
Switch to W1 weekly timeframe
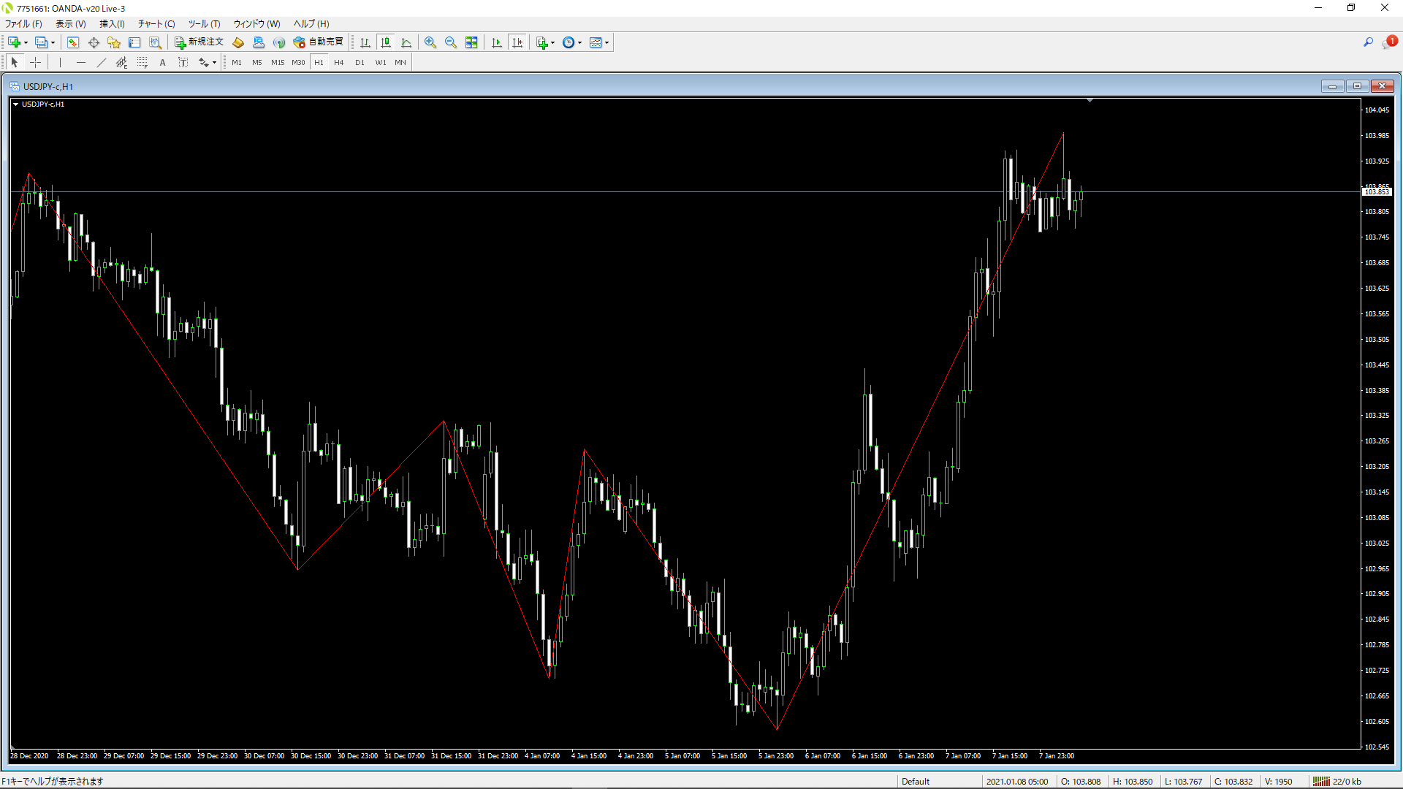point(381,62)
